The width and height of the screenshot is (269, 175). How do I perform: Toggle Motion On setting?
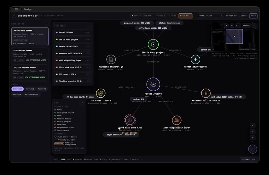(231, 16)
